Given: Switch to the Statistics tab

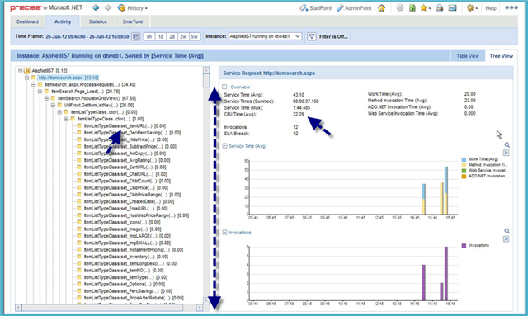Looking at the screenshot, I should point(97,21).
